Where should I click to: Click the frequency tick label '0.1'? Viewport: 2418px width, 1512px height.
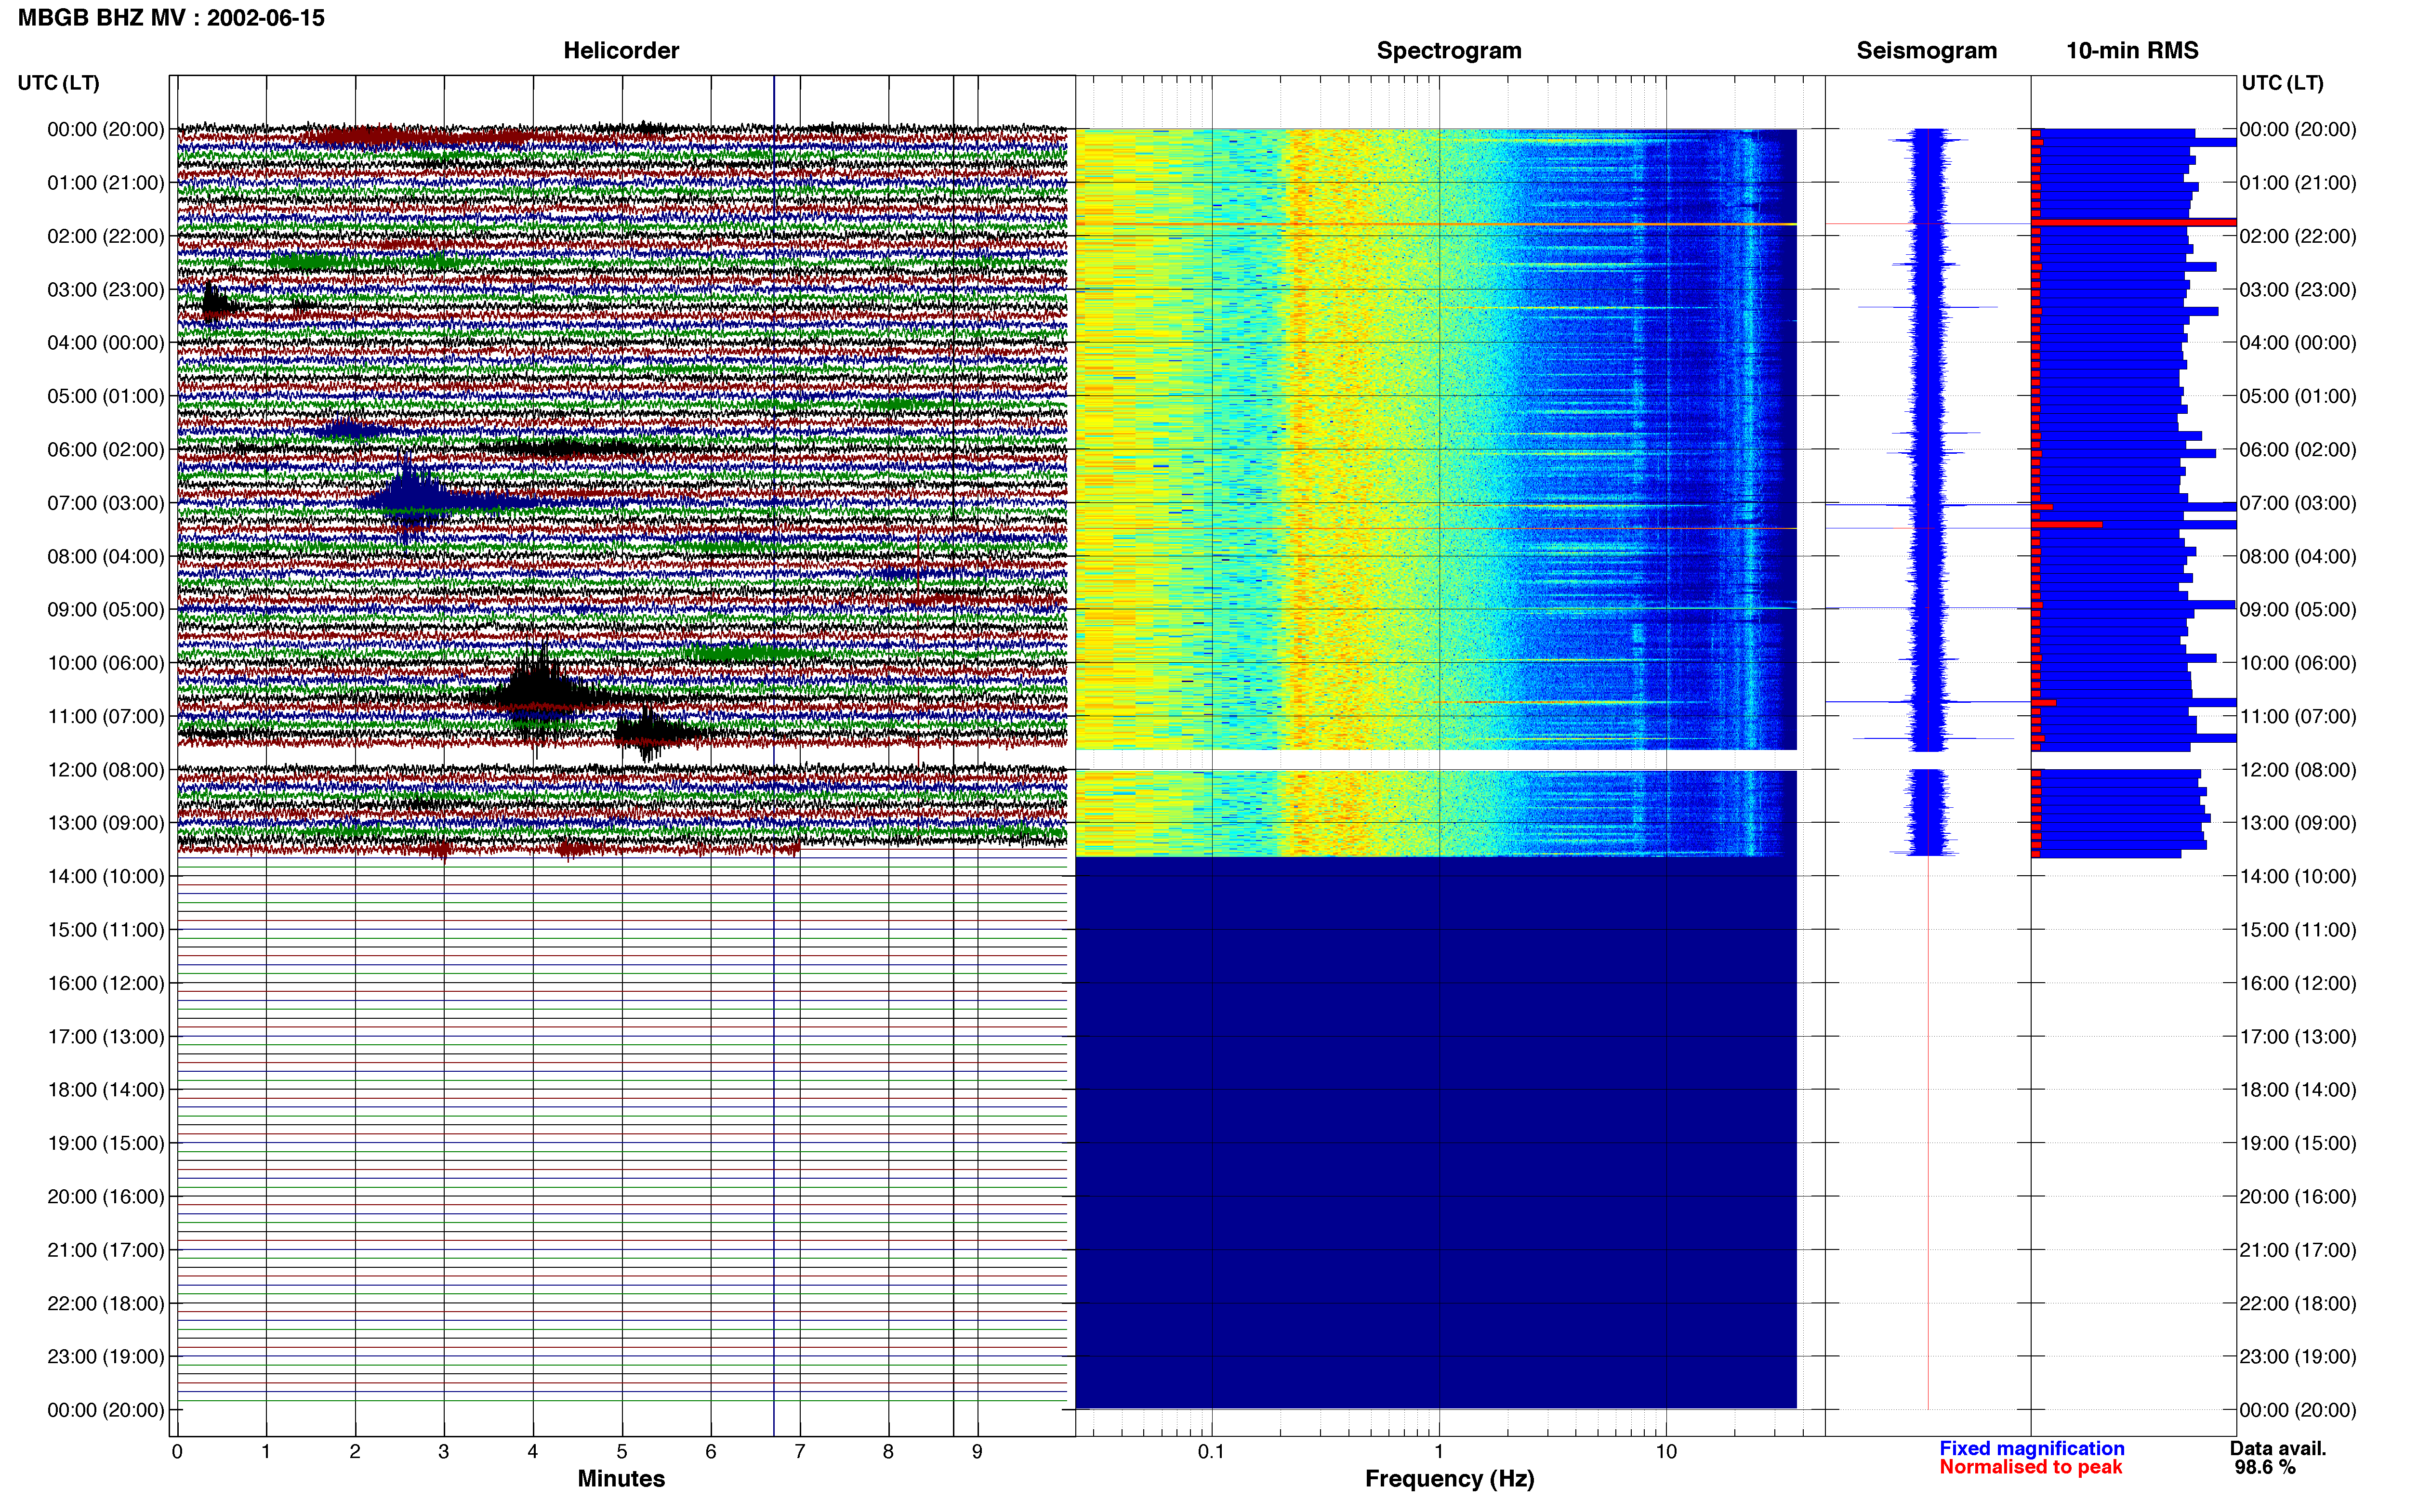(x=1211, y=1452)
